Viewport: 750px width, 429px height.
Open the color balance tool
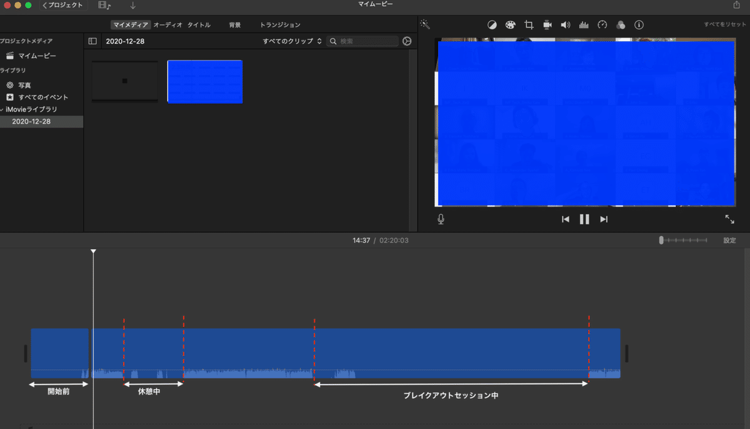492,25
